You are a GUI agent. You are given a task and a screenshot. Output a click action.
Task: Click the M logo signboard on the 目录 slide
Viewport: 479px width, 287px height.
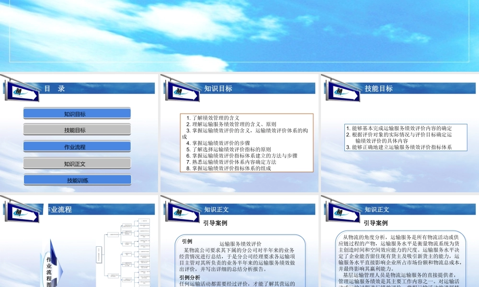pos(23,91)
